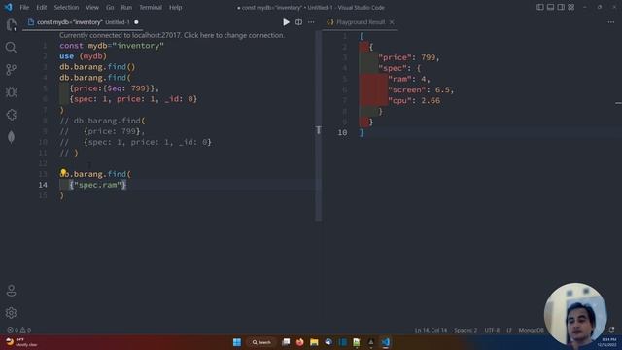Open the File menu
This screenshot has height=350, width=622.
(24, 7)
